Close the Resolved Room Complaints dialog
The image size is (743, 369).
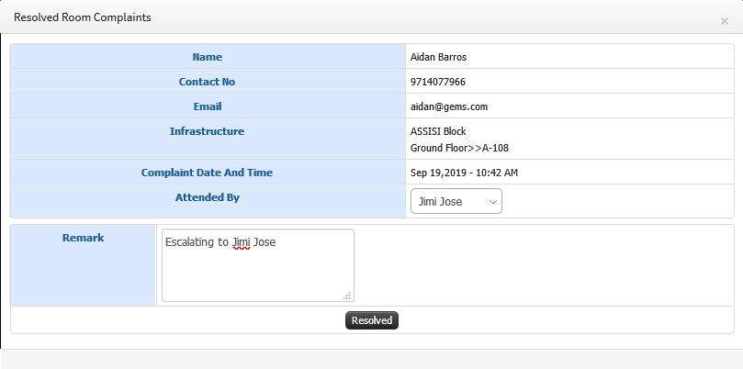point(724,21)
